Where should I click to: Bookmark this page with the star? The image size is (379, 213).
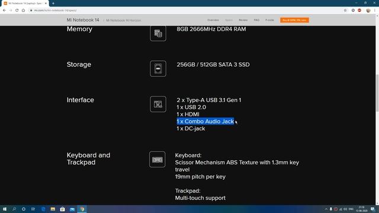pos(345,11)
